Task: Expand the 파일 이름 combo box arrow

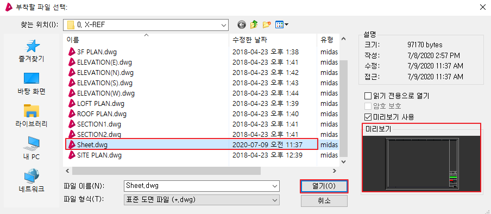Action: coord(275,186)
